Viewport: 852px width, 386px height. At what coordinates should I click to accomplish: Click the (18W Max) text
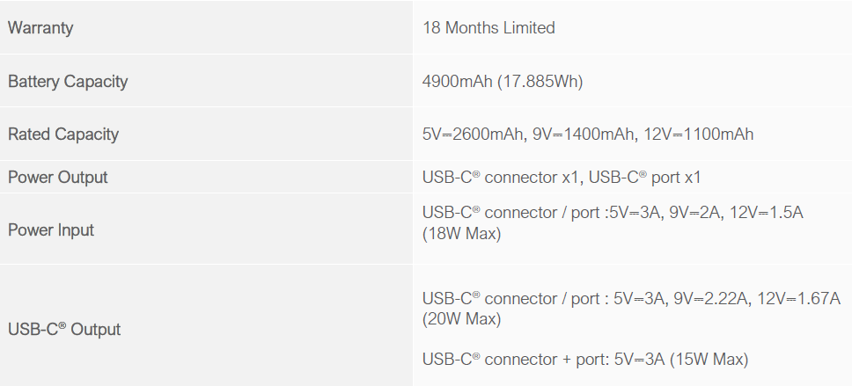click(x=462, y=233)
